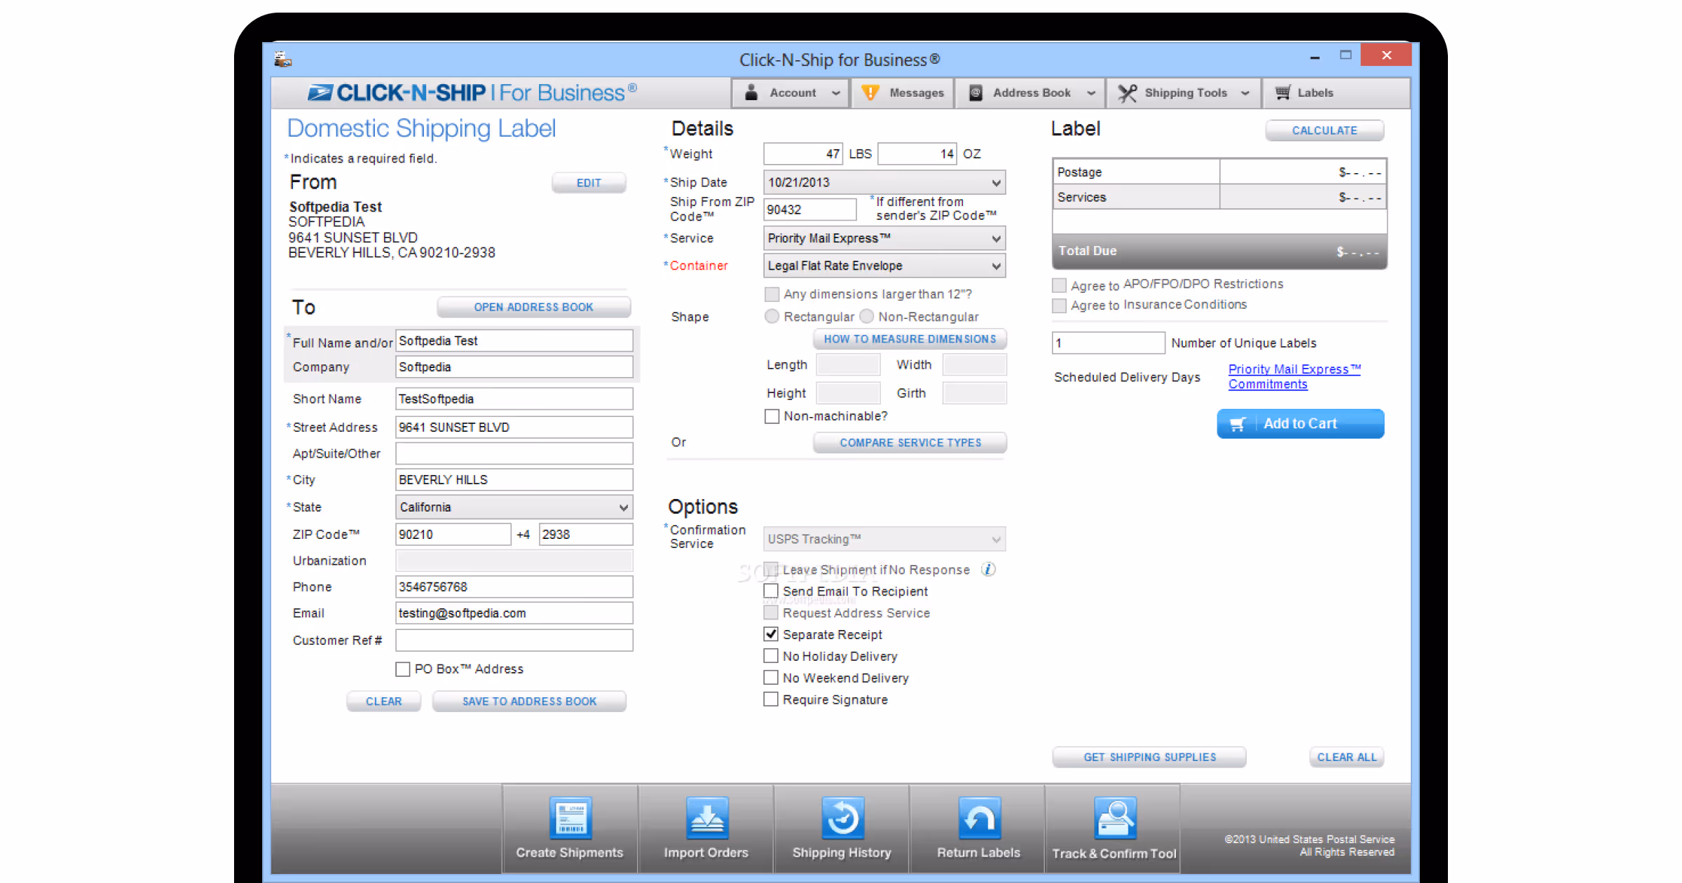Viewport: 1682px width, 883px height.
Task: Open the Import Orders icon
Action: click(706, 818)
